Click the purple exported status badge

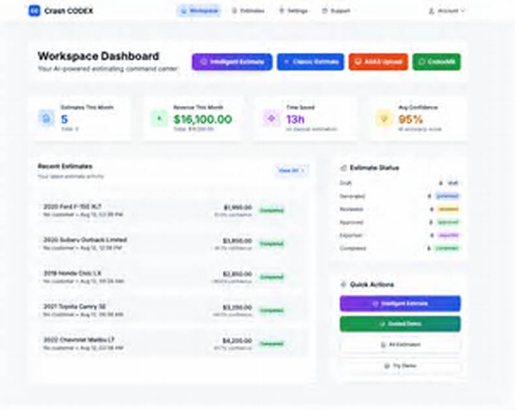448,235
